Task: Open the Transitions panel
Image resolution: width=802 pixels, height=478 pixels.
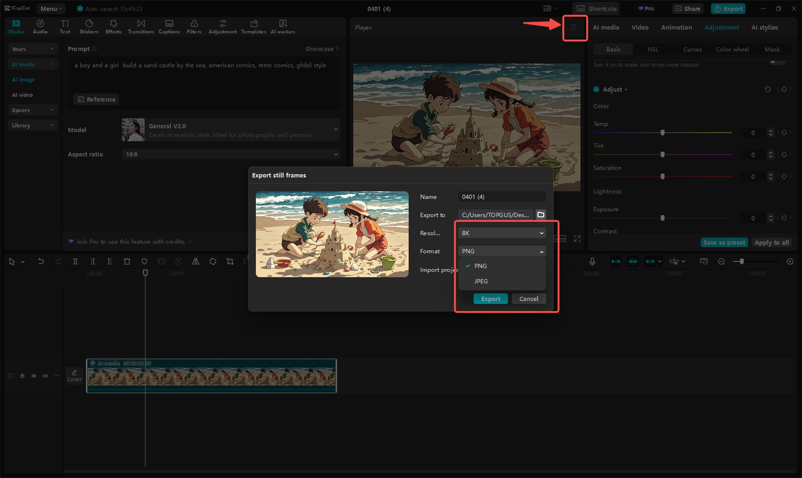Action: click(x=141, y=27)
